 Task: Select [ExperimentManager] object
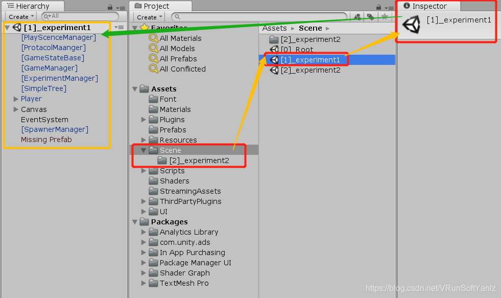pyautogui.click(x=59, y=78)
